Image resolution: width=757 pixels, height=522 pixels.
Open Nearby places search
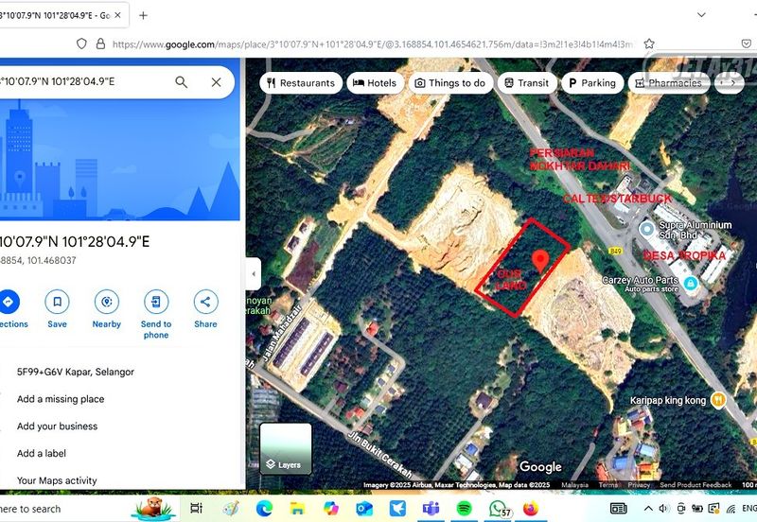[x=106, y=303]
